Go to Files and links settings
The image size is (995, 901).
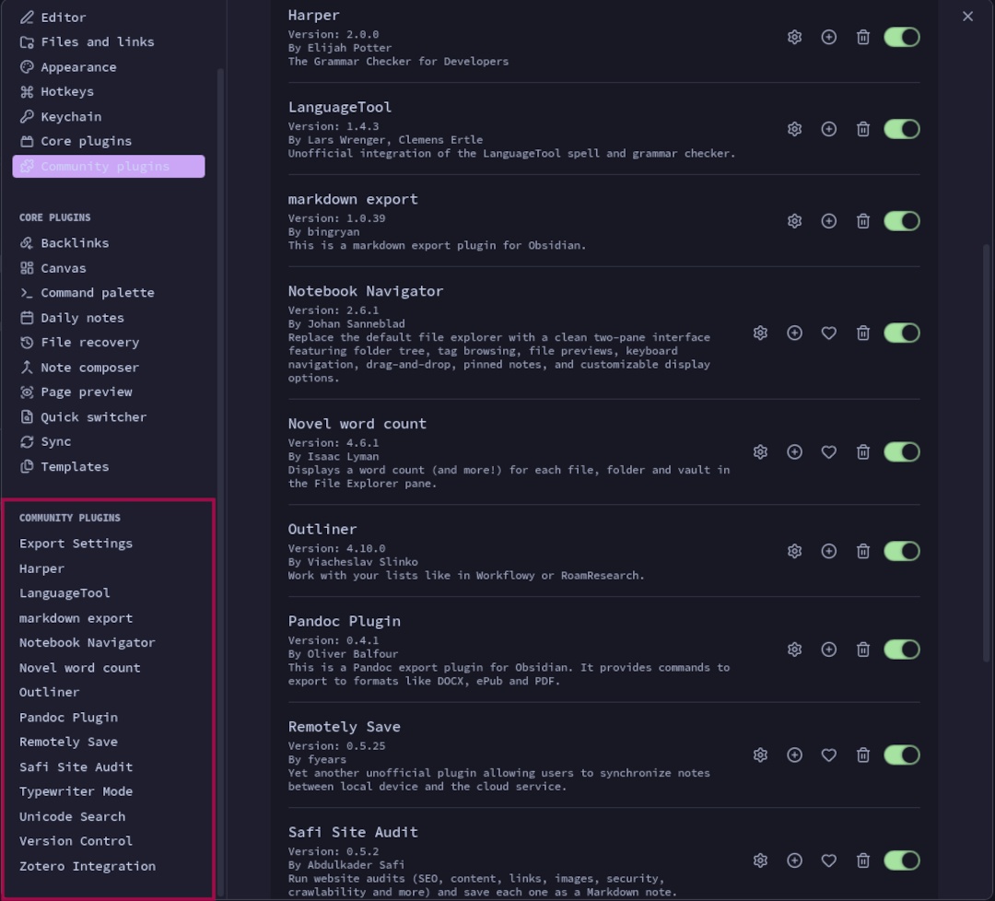(109, 41)
